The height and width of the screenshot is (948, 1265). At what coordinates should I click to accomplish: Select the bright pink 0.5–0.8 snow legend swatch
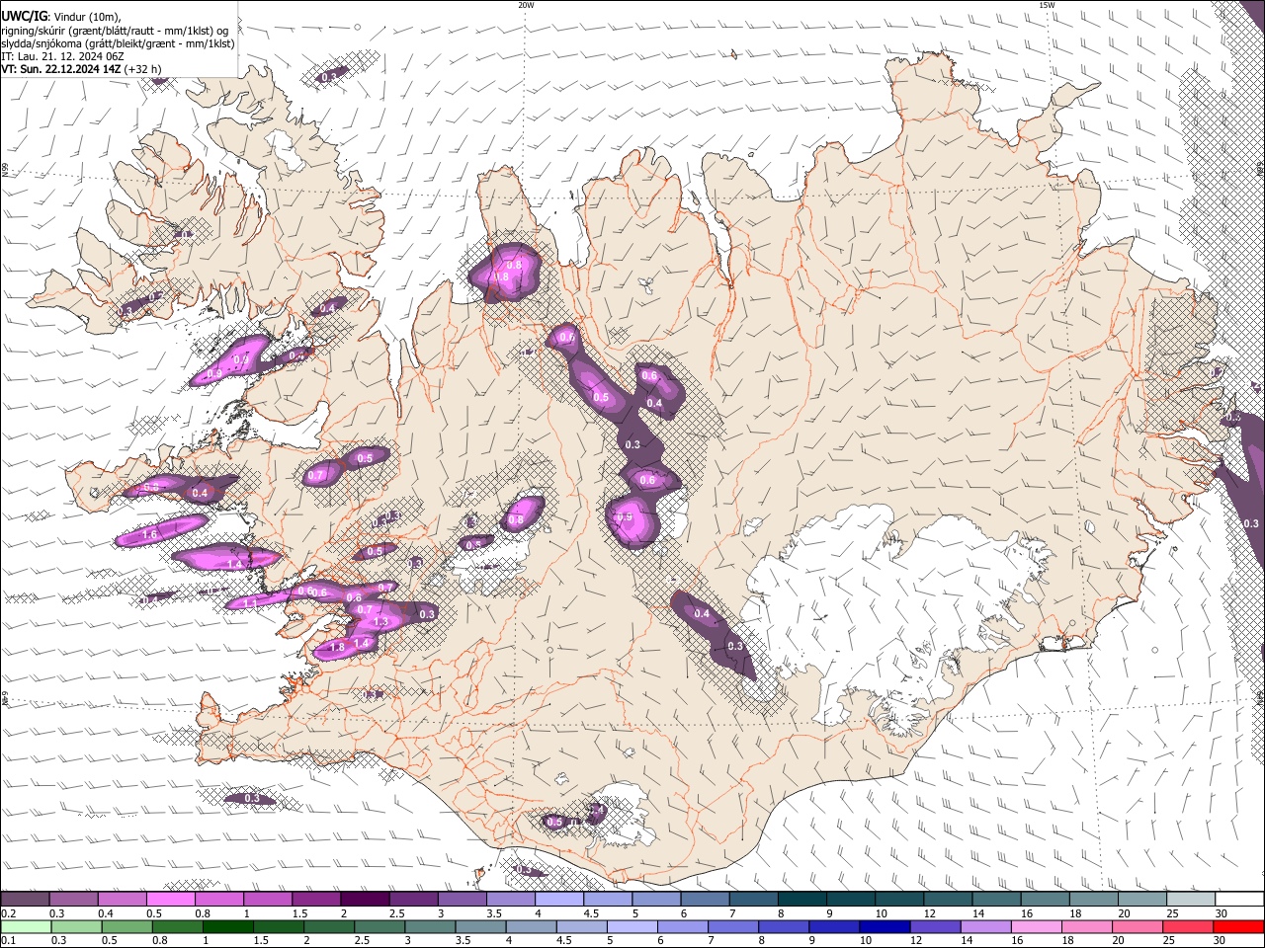click(x=170, y=900)
